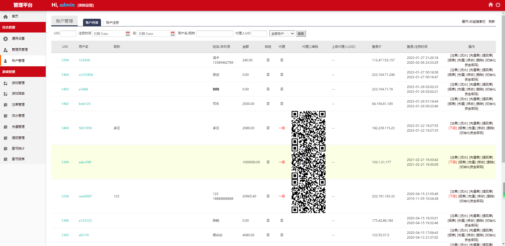The width and height of the screenshot is (505, 246).
Task: Click the UID search input field
Action: tap(68, 34)
